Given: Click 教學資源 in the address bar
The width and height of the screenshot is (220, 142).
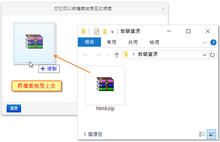Looking at the screenshot, I should tap(148, 54).
